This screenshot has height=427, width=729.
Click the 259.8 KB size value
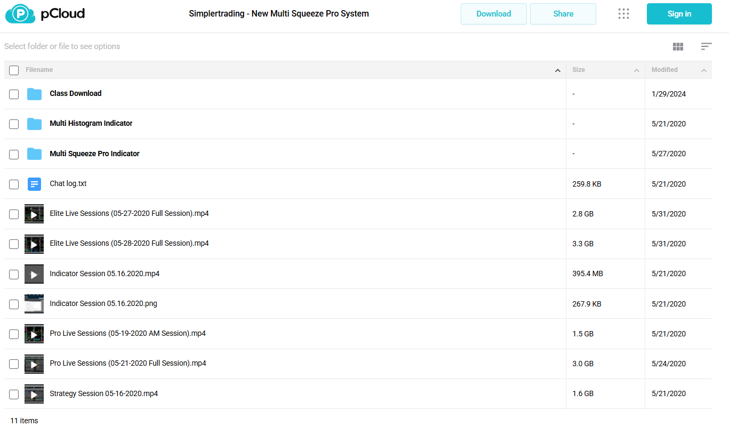(587, 184)
